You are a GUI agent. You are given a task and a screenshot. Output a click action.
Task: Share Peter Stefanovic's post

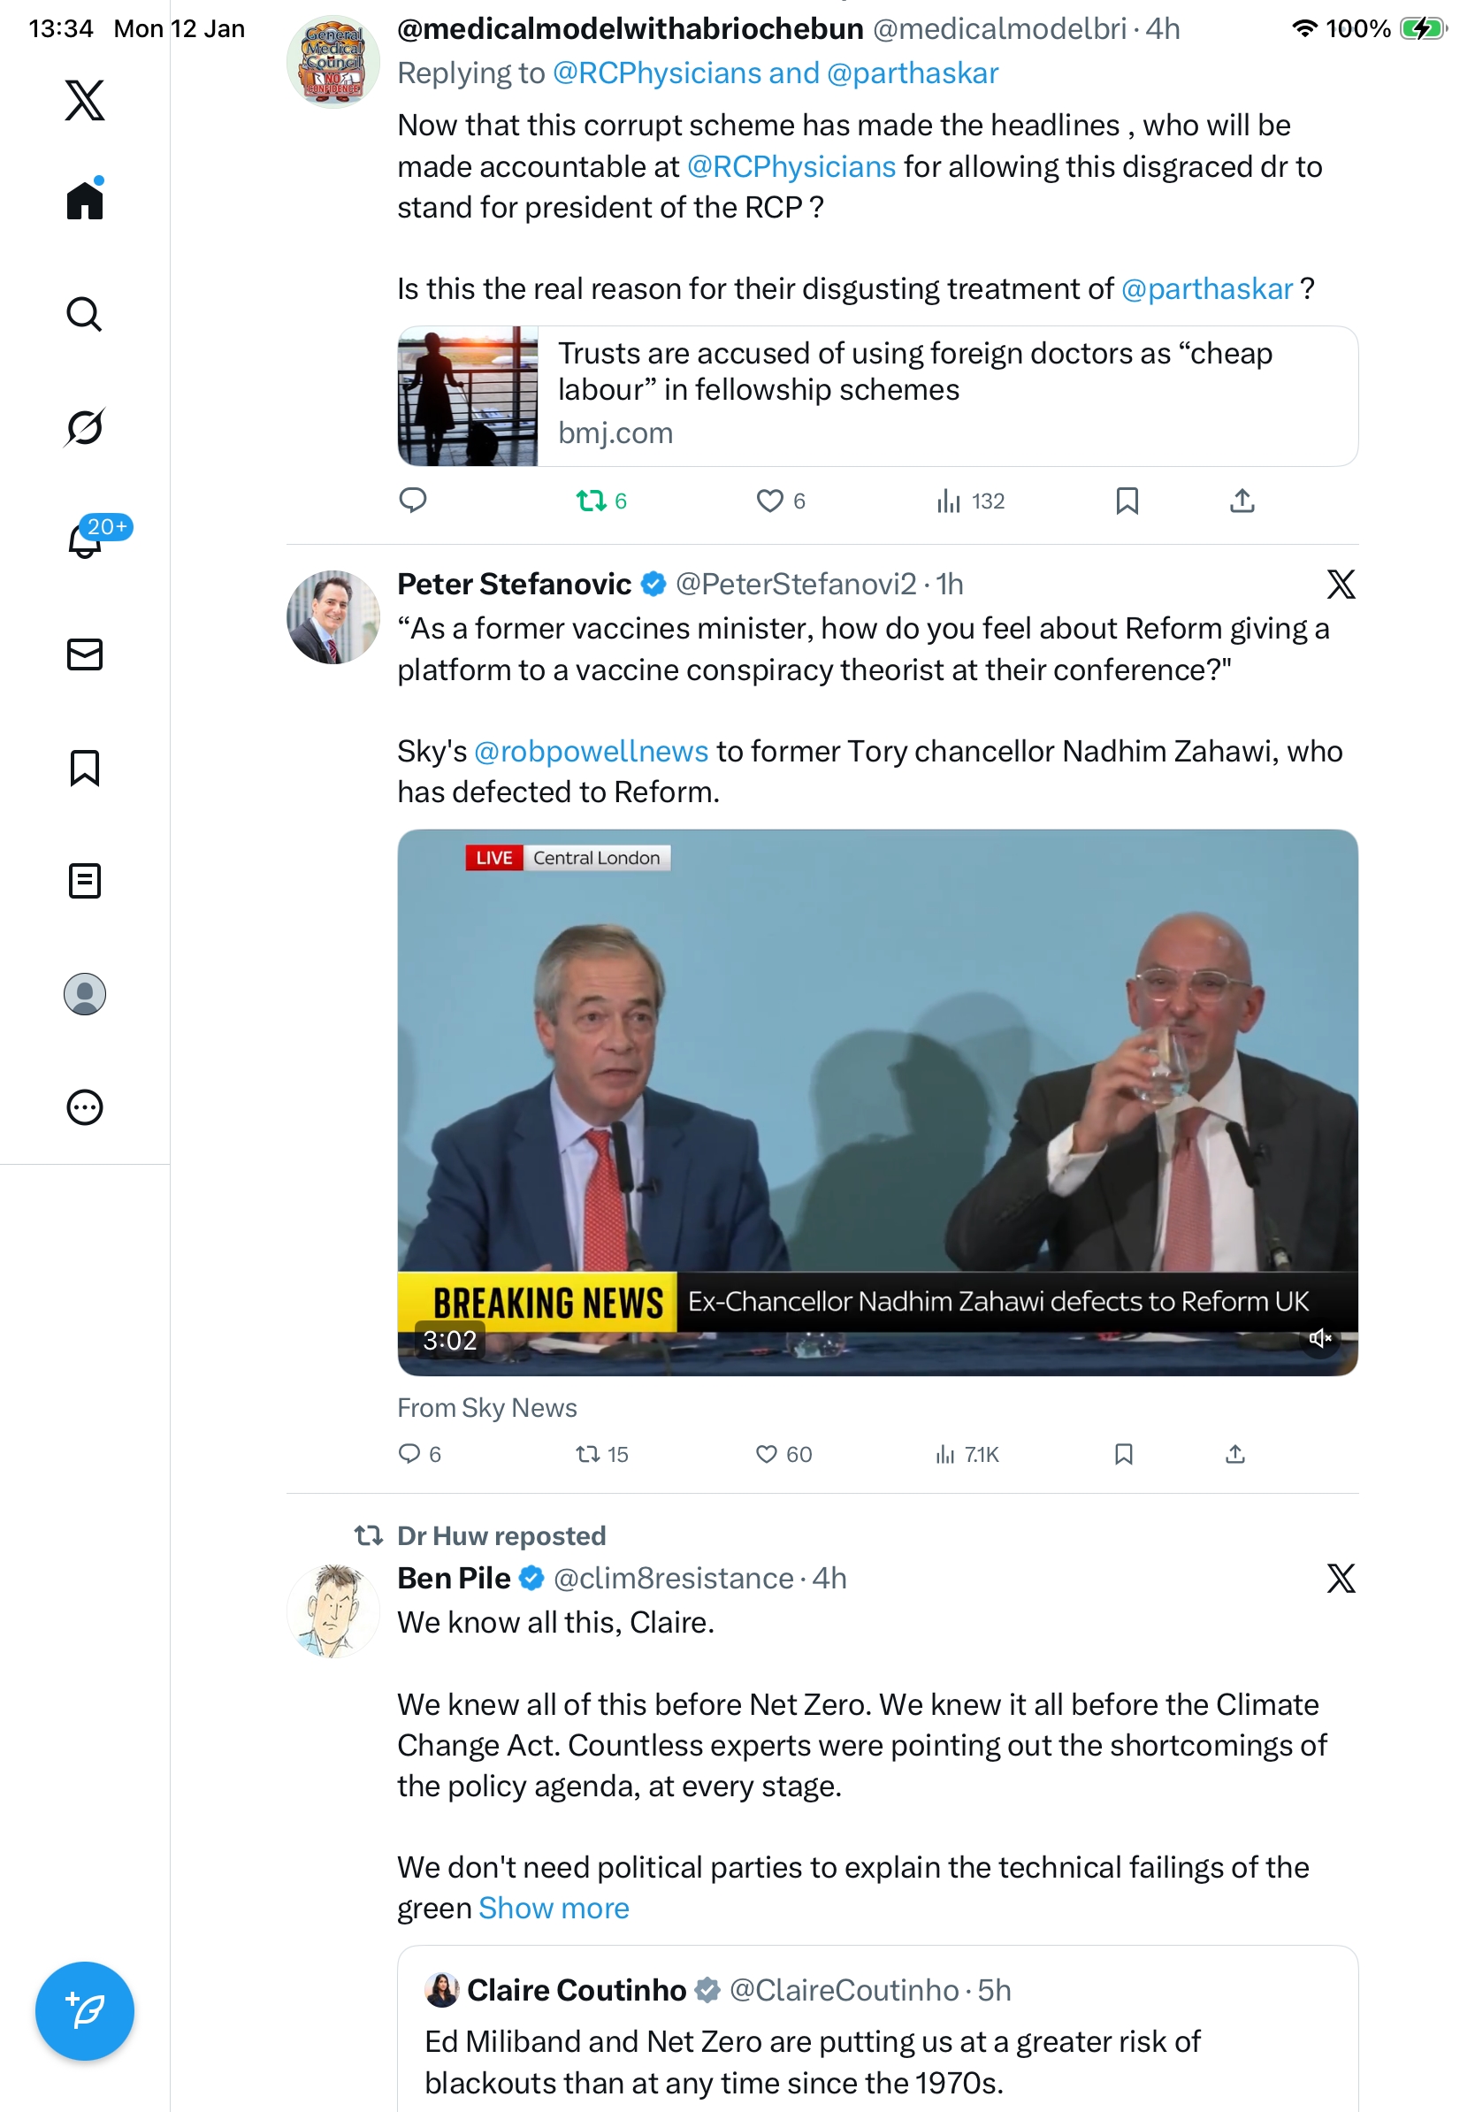pyautogui.click(x=1235, y=1453)
